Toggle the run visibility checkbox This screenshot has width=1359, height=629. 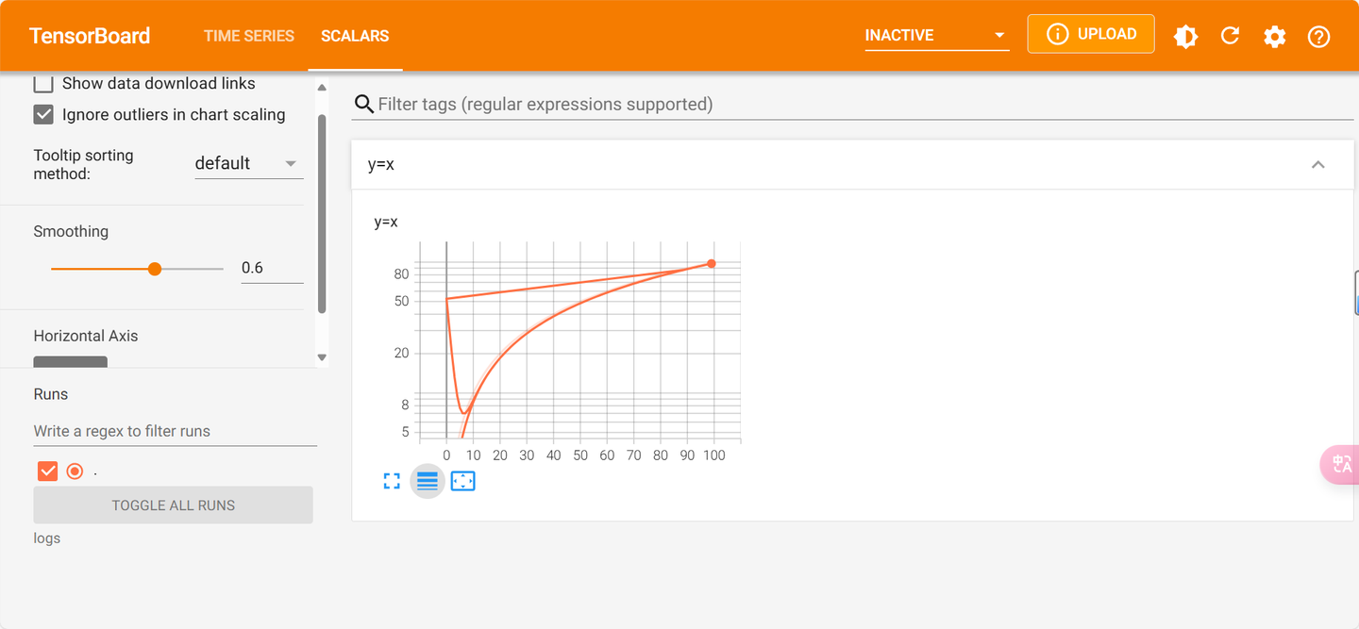tap(47, 471)
